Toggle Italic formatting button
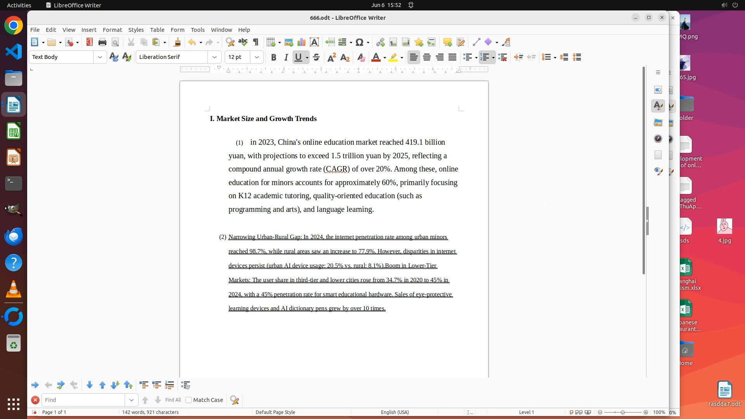Viewport: 745px width, 419px height. 286,57
